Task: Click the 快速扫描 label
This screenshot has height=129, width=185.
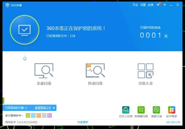Action: [x=95, y=83]
